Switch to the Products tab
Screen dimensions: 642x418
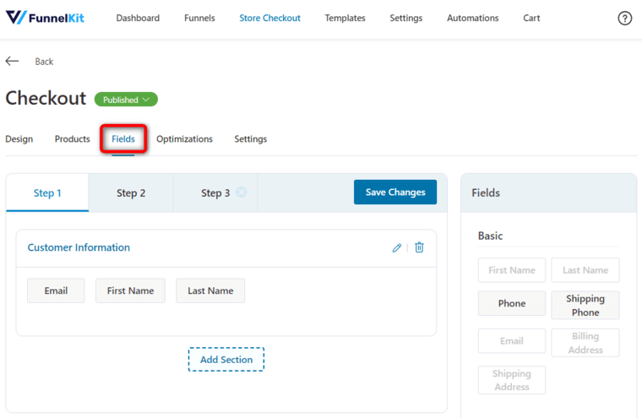[x=73, y=139]
